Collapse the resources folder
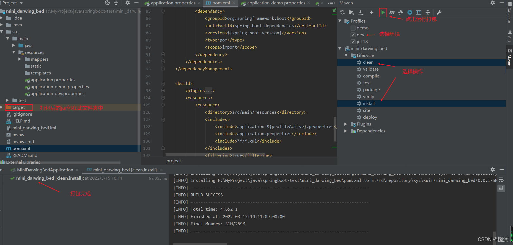 [x=14, y=52]
